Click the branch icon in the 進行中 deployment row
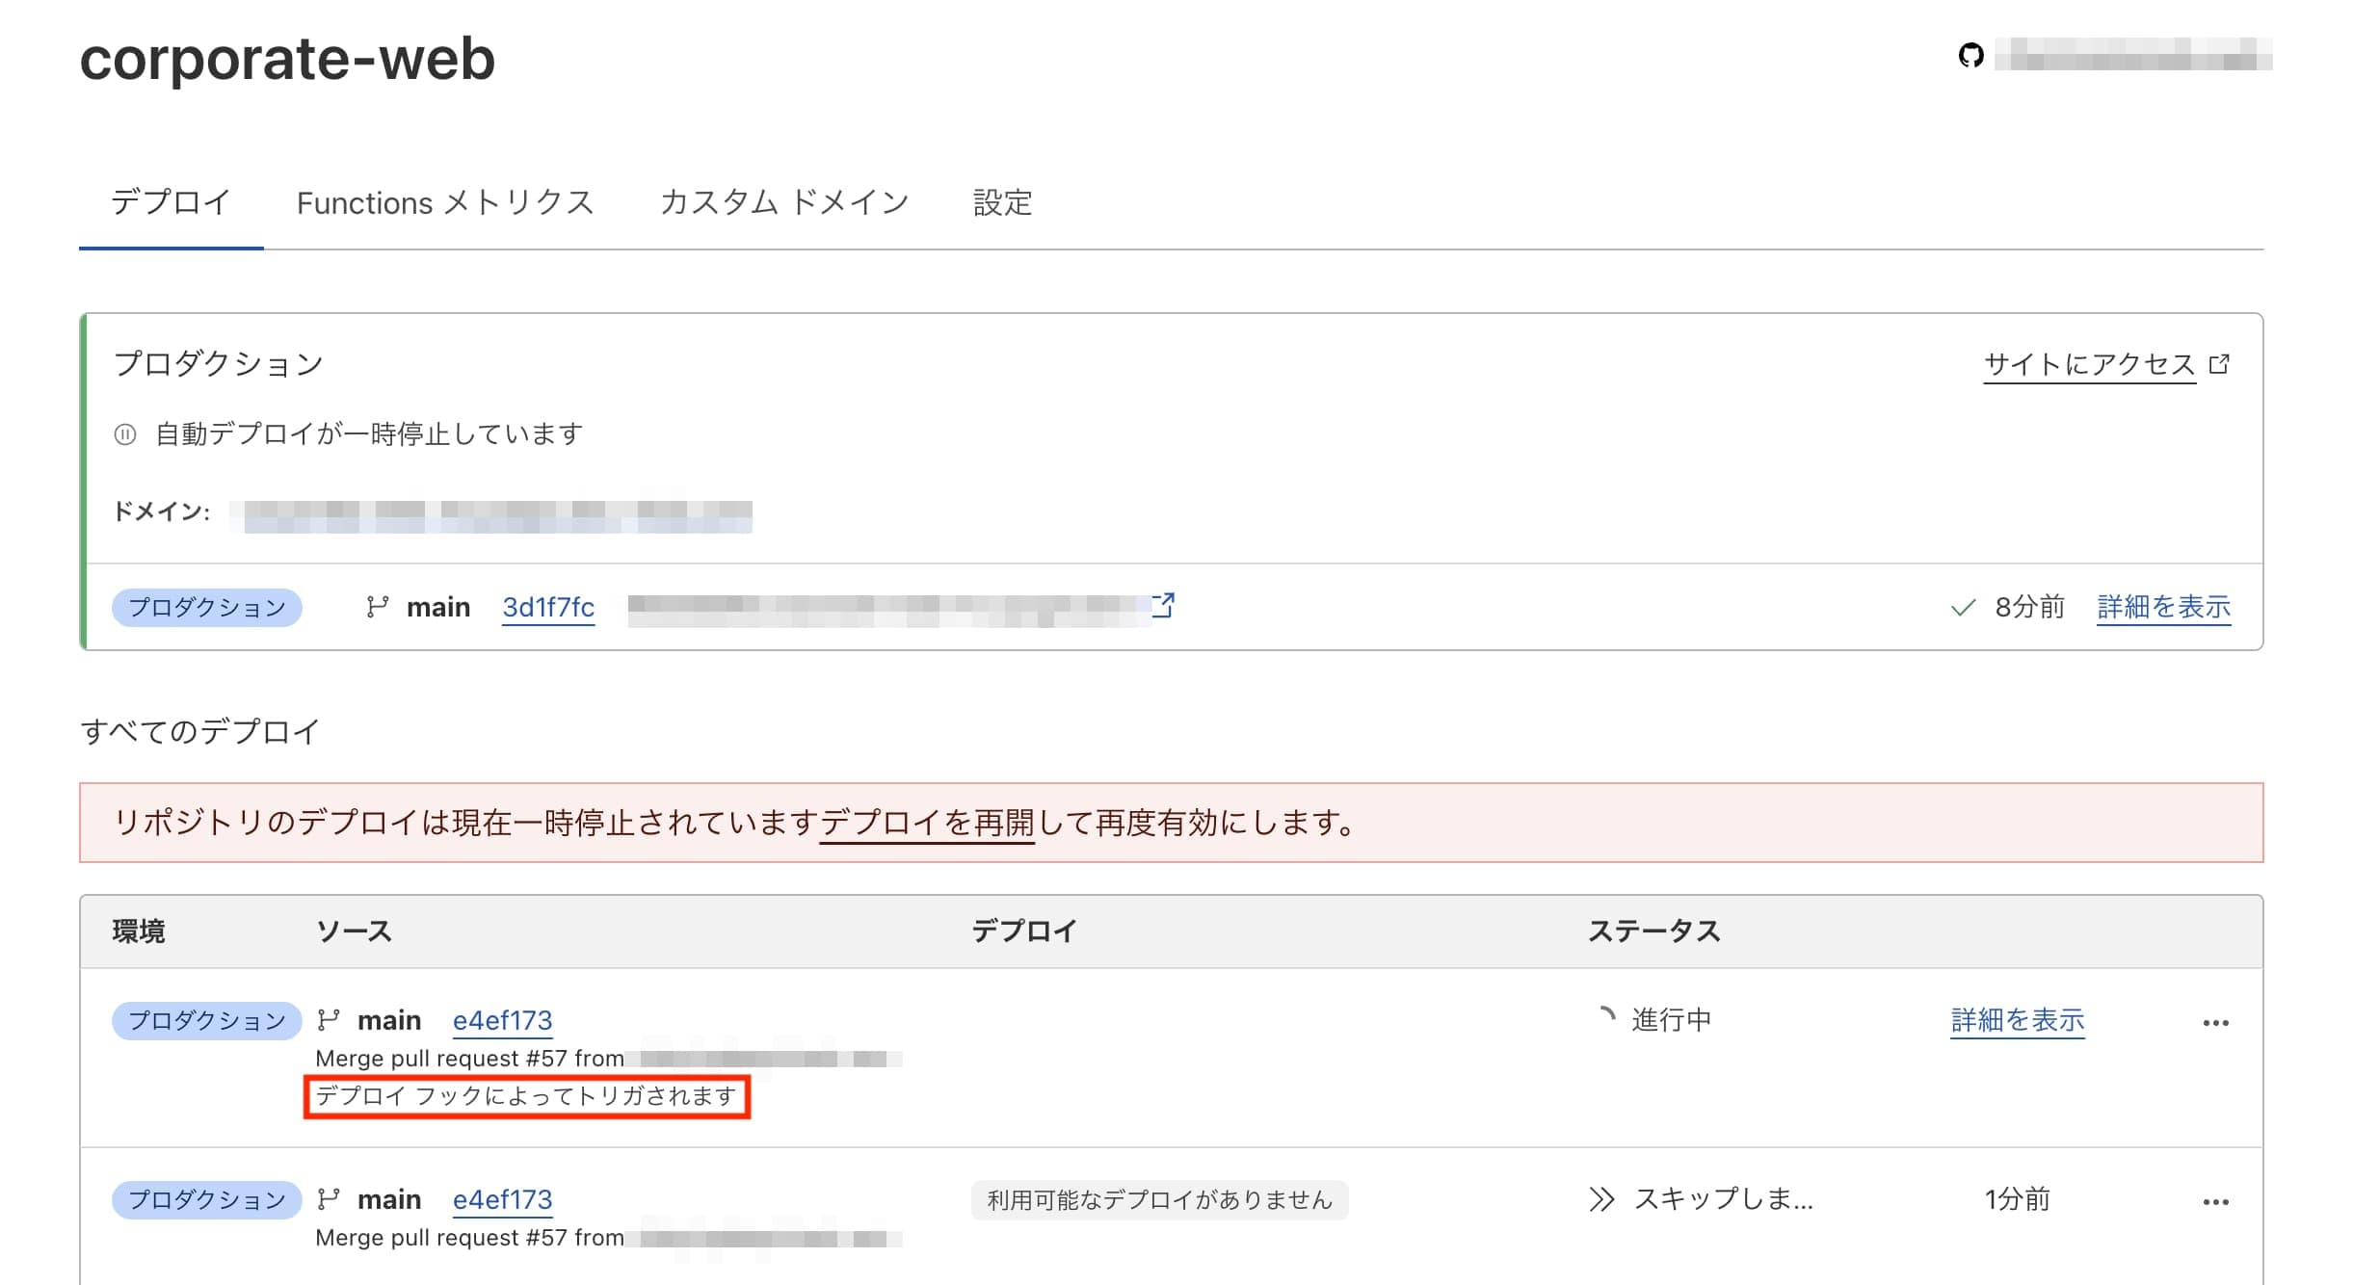2353x1285 pixels. coord(327,1019)
